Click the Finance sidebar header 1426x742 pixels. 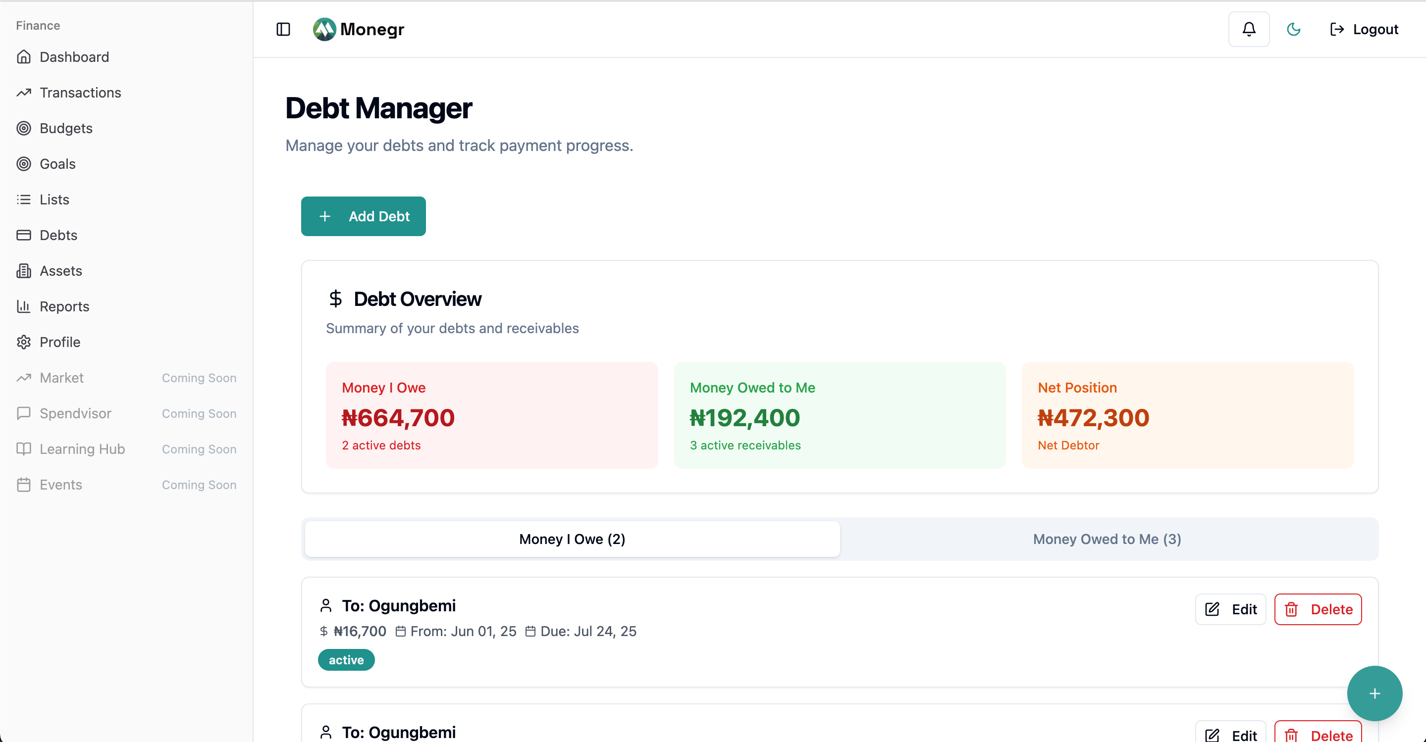38,25
